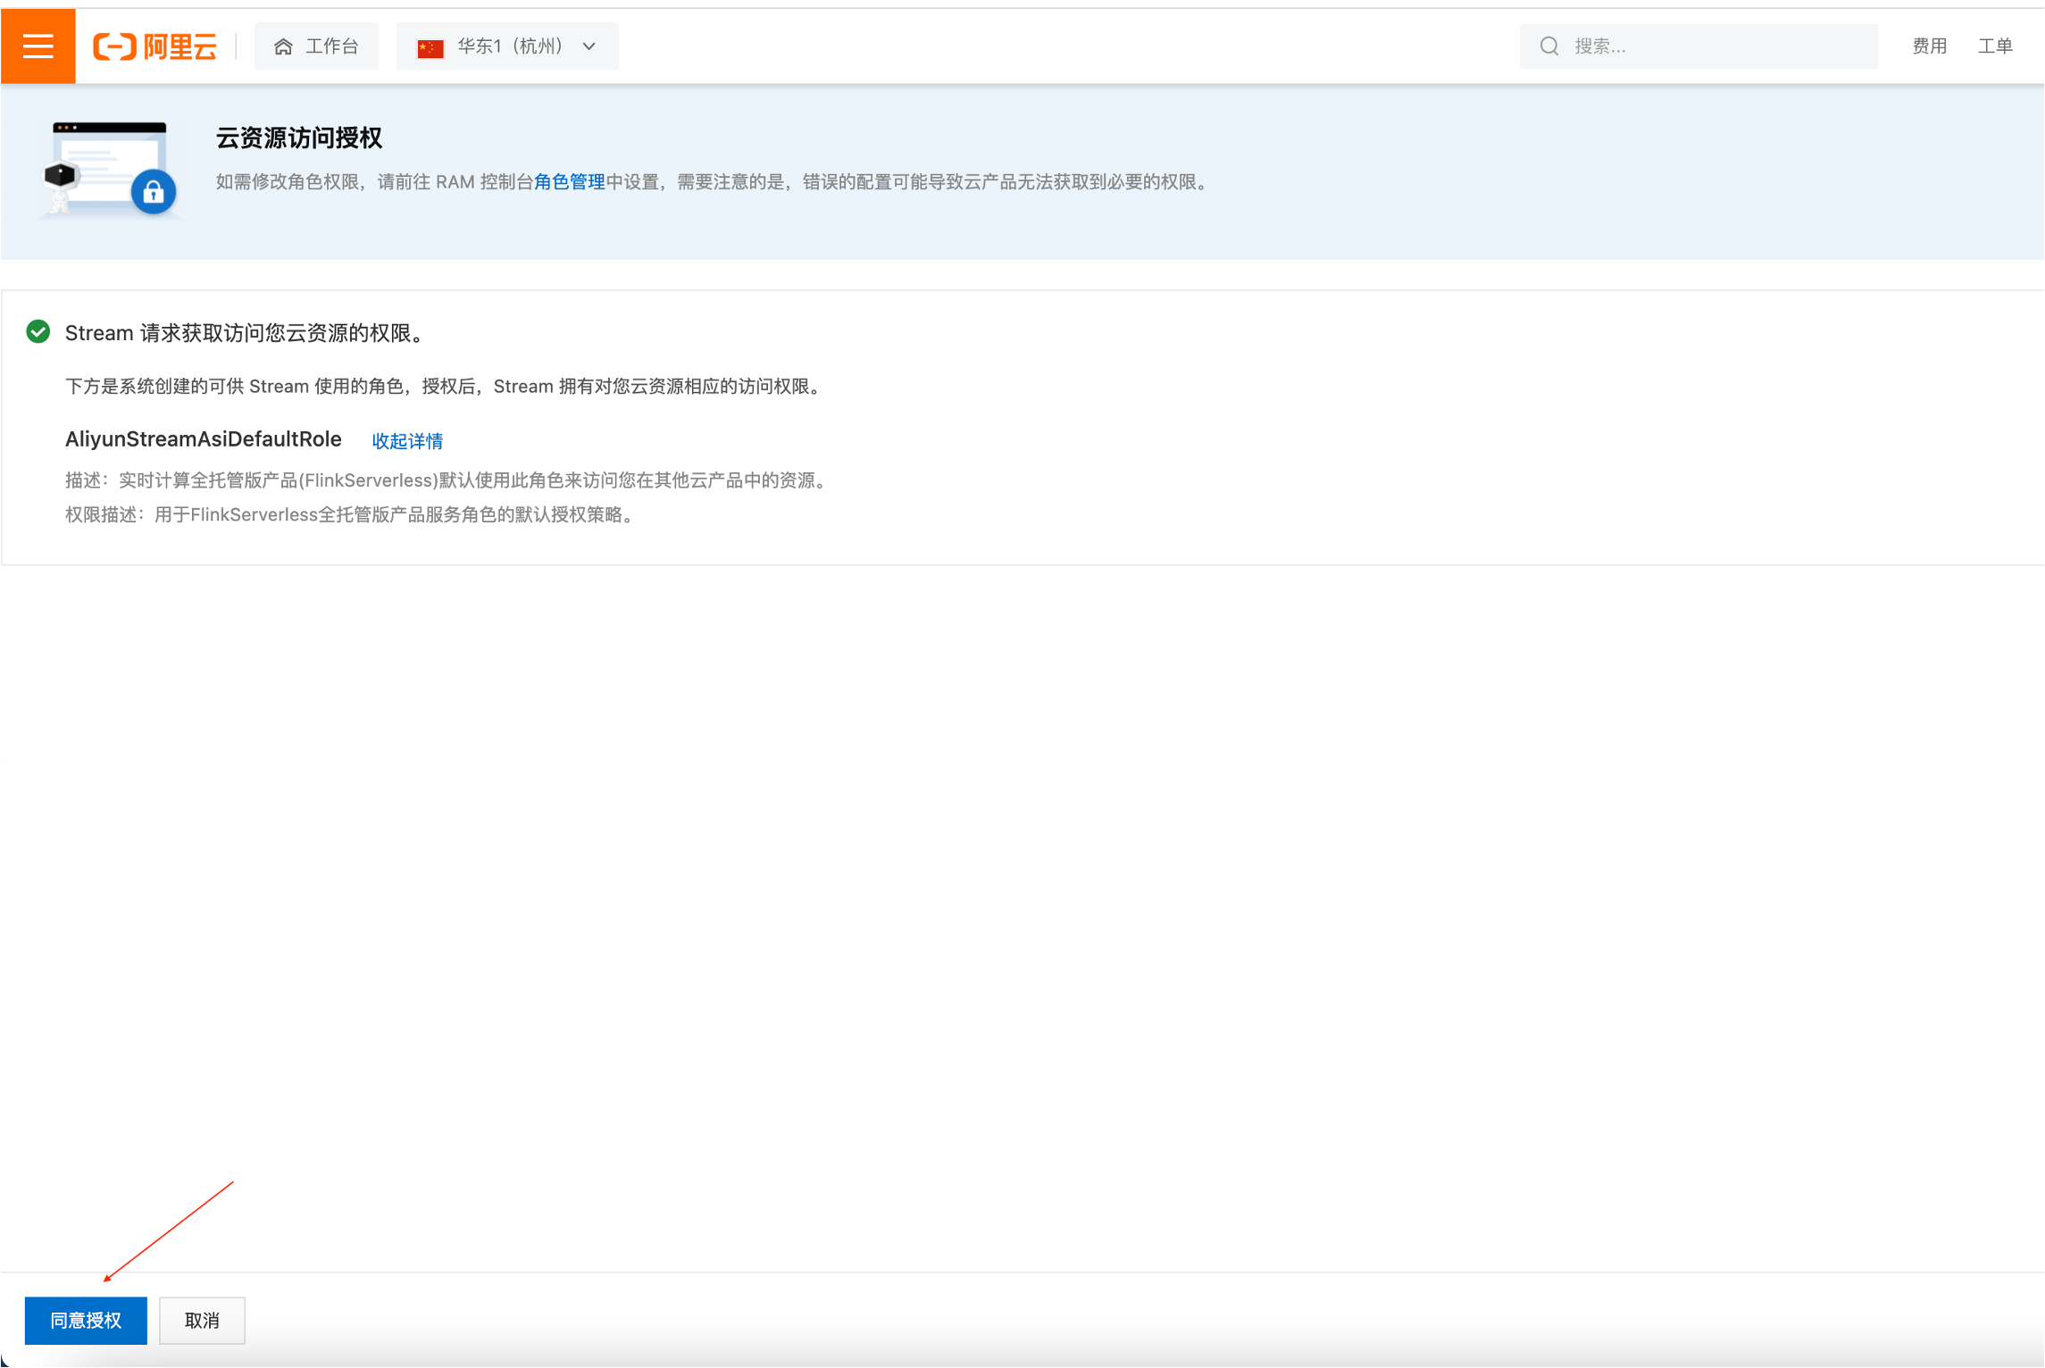Expand the 华东1（杭州）region dropdown
Viewport: 2045px width, 1368px height.
pyautogui.click(x=509, y=46)
